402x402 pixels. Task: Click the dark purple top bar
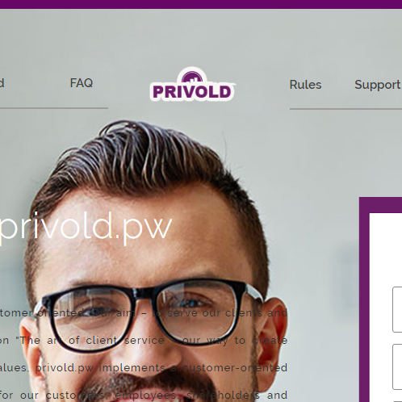[201, 4]
